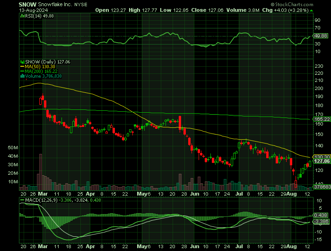This screenshot has width=331, height=251.
Task: Click the yellow MA(50) legend line swatch
Action: (22, 67)
